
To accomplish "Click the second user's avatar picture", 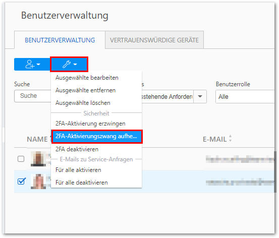I will [38, 182].
